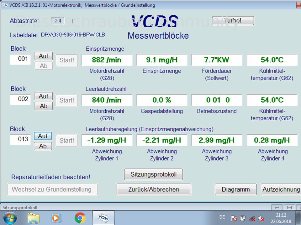The height and width of the screenshot is (225, 301).
Task: Focus the Block 001 number field
Action: click(x=20, y=59)
